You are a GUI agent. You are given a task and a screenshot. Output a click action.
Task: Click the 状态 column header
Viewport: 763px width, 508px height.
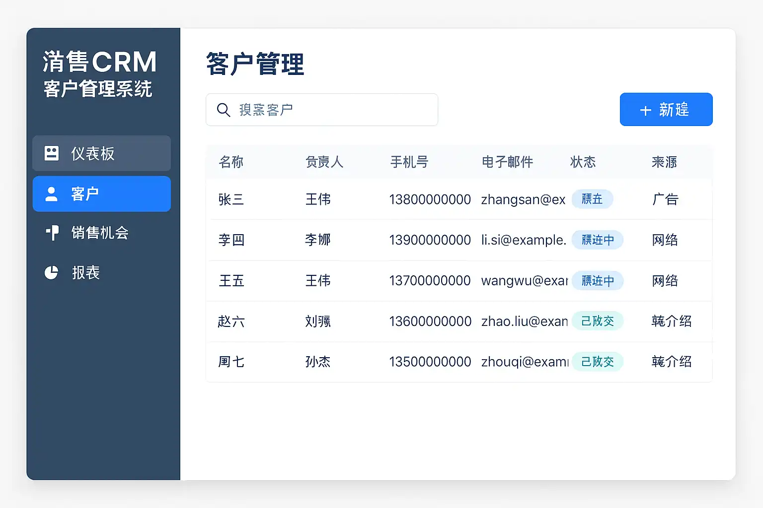[x=583, y=162]
